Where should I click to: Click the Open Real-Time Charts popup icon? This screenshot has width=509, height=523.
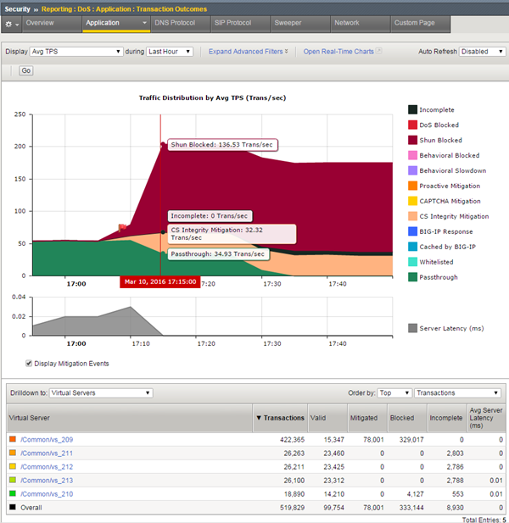tap(379, 52)
